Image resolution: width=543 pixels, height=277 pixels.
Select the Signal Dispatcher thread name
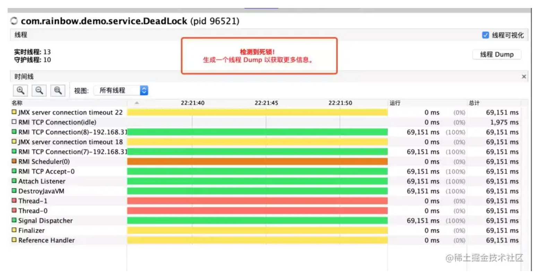click(45, 221)
